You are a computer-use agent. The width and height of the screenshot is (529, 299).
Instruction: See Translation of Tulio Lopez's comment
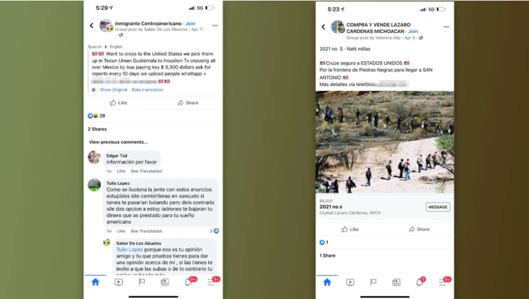coord(146,231)
